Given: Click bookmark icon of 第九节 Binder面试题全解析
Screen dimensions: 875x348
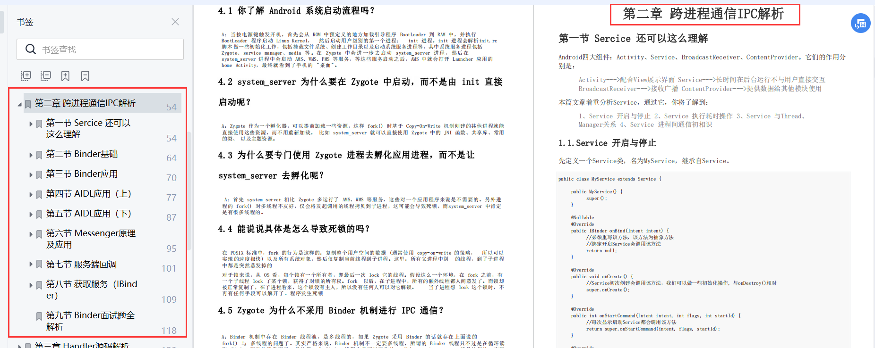Looking at the screenshot, I should tap(39, 316).
